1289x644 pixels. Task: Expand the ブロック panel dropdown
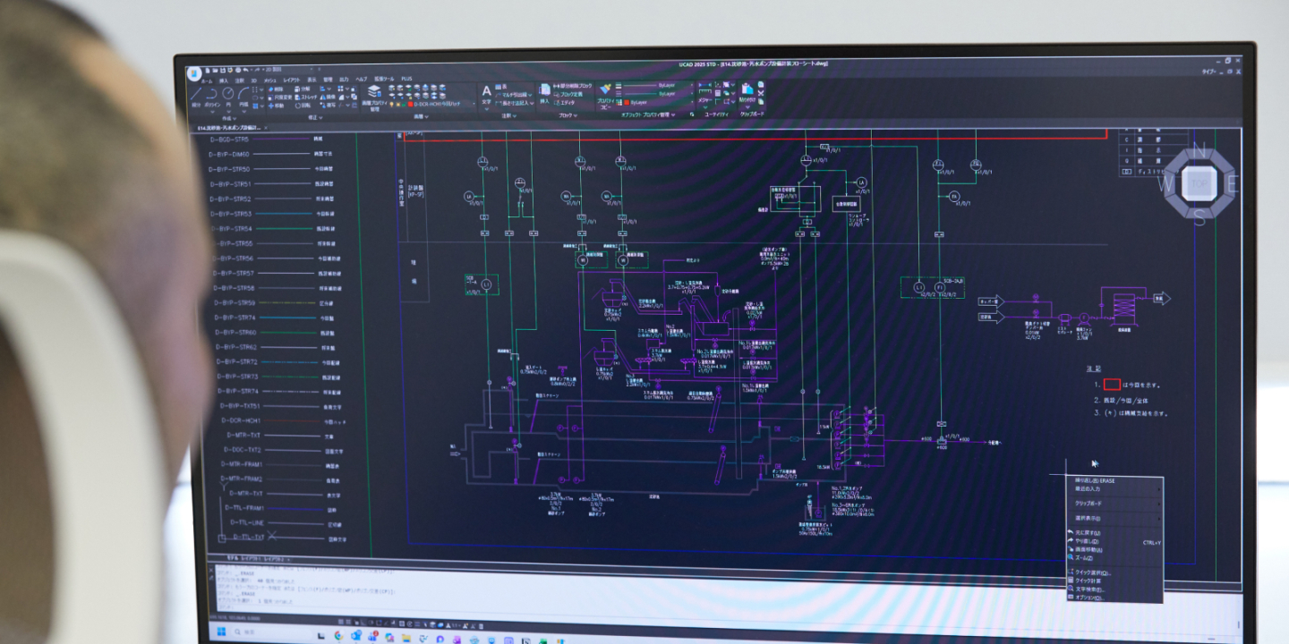point(568,115)
